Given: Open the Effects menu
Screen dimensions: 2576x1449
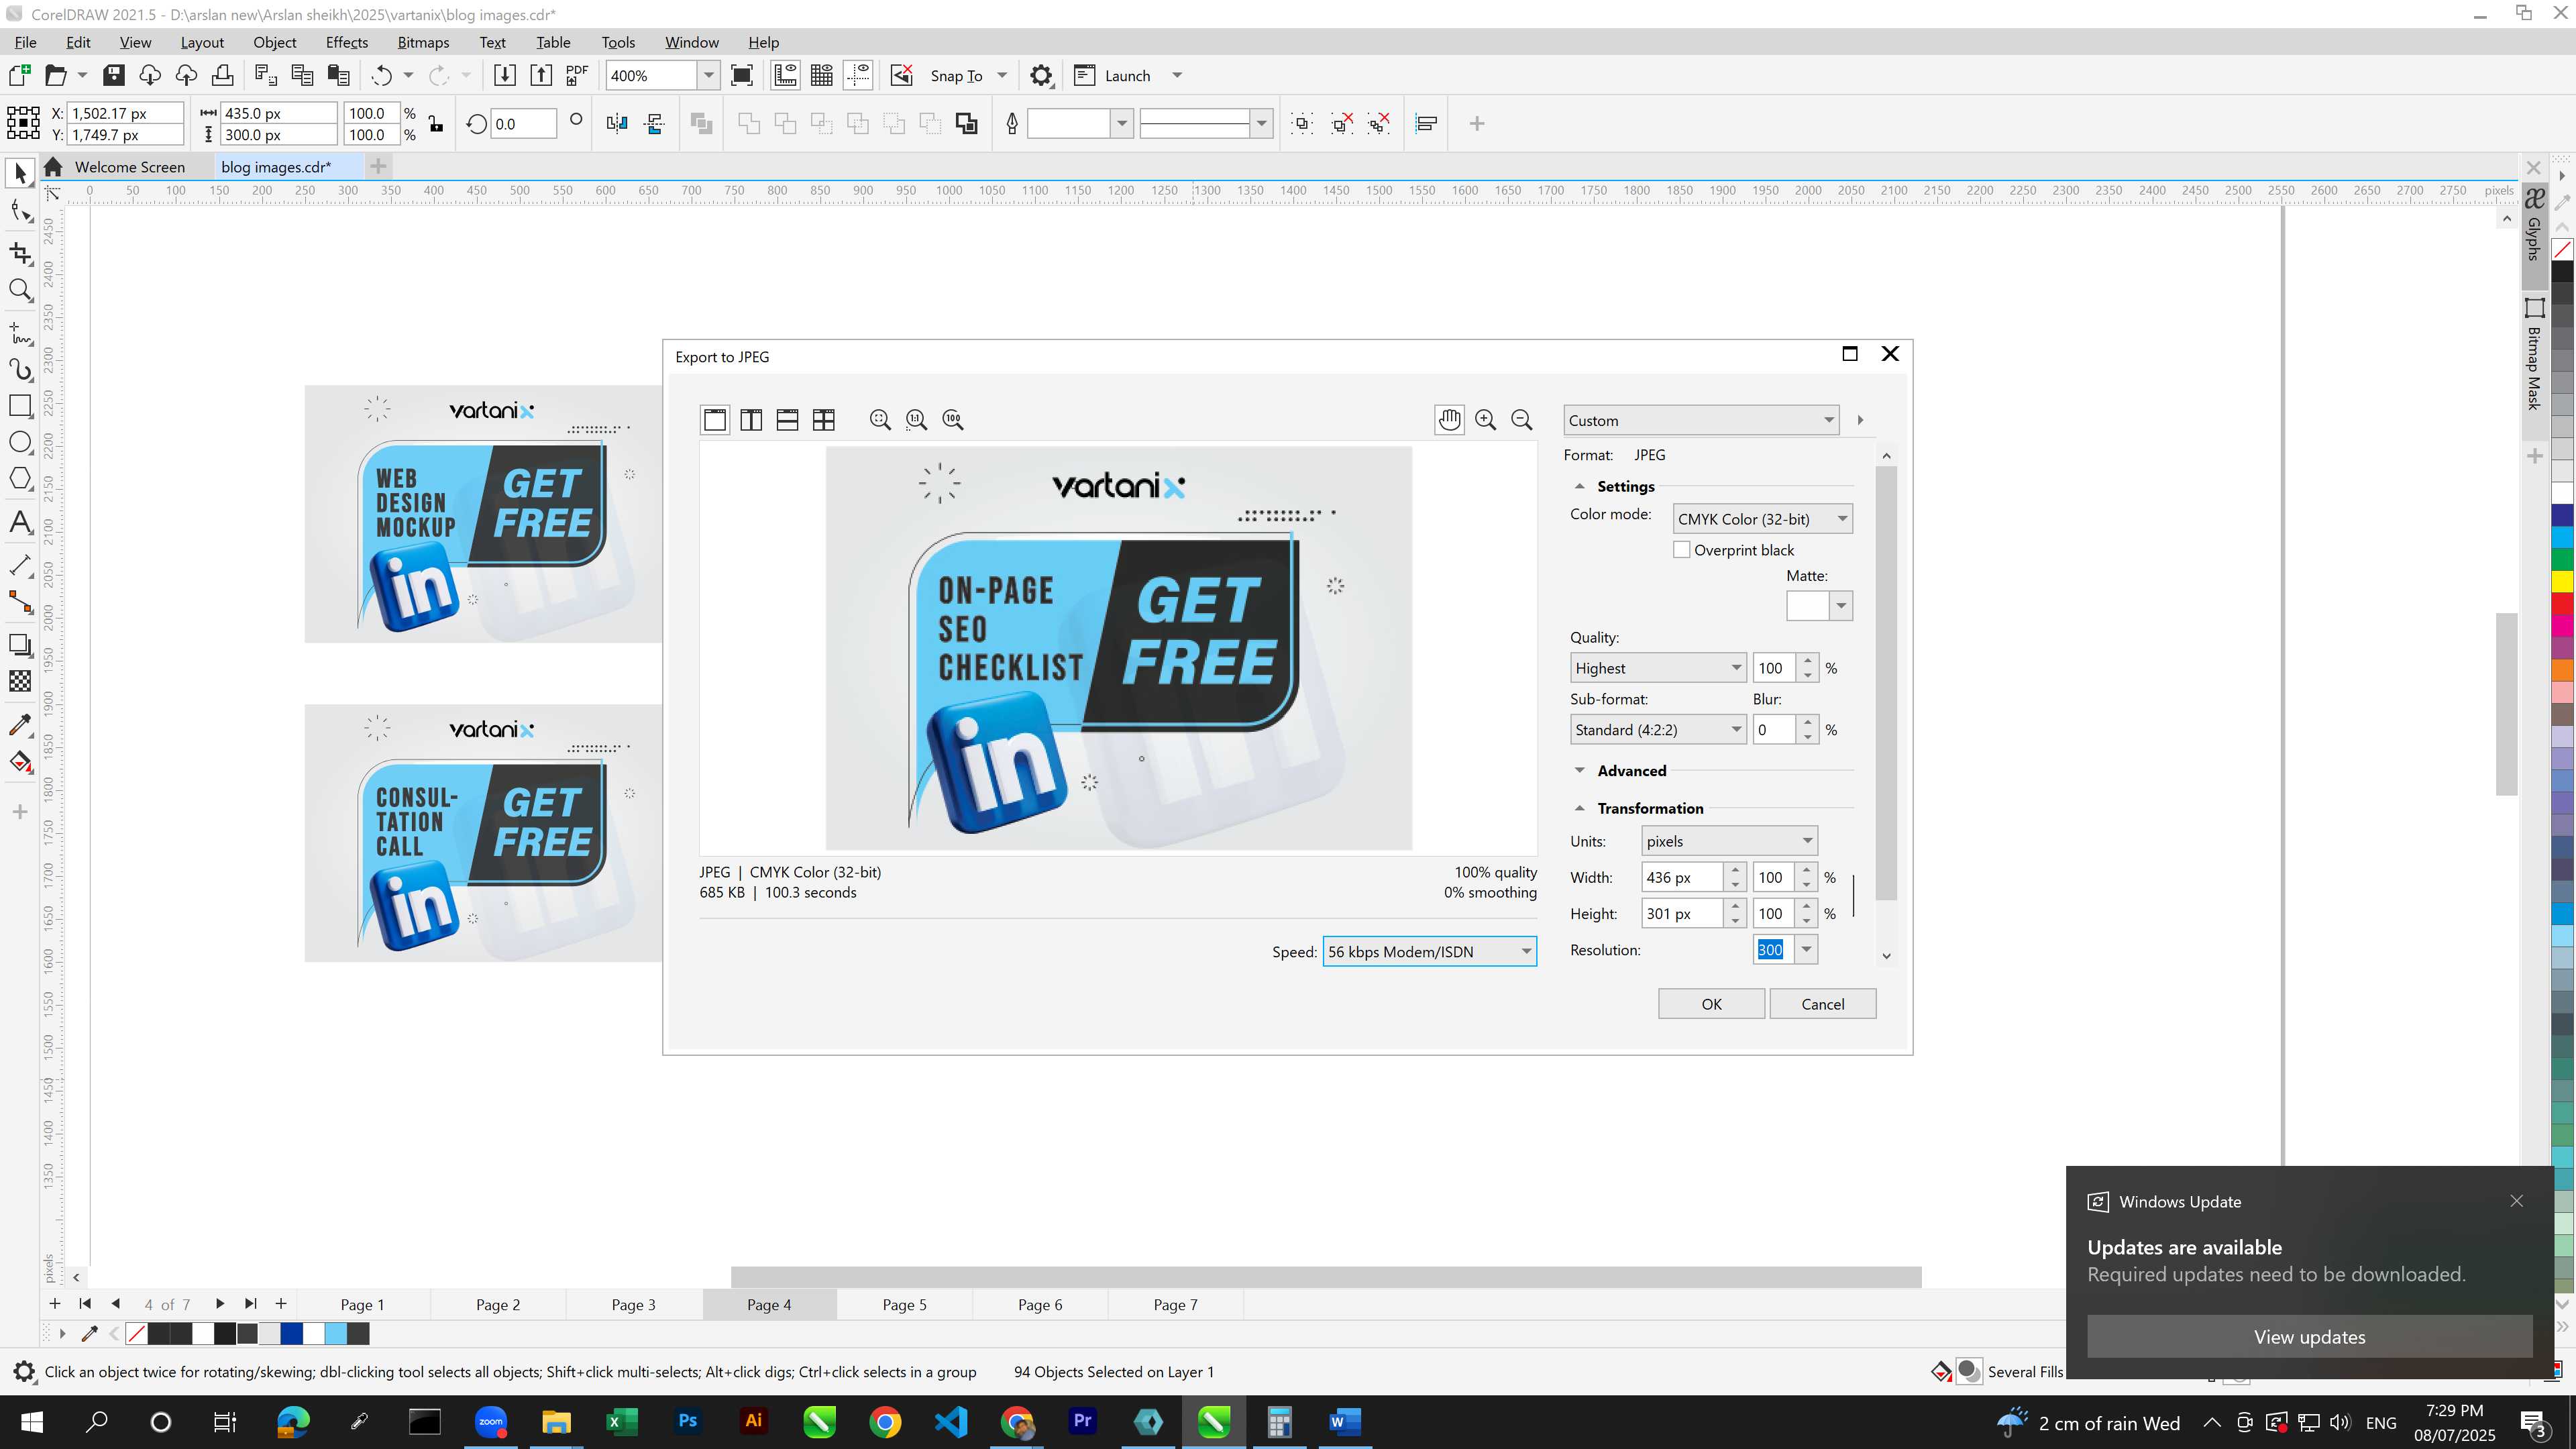Looking at the screenshot, I should point(347,42).
